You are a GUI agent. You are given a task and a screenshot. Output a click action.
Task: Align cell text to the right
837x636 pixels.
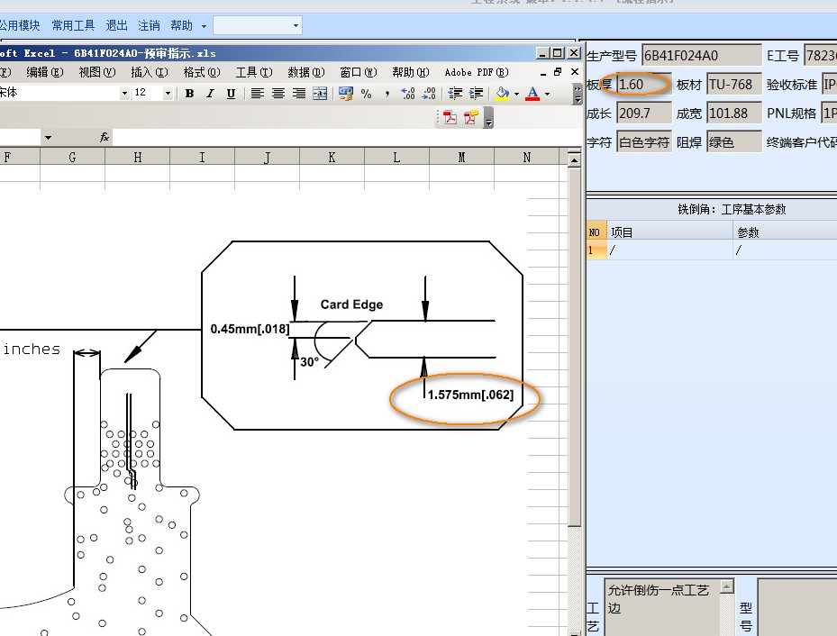[299, 94]
